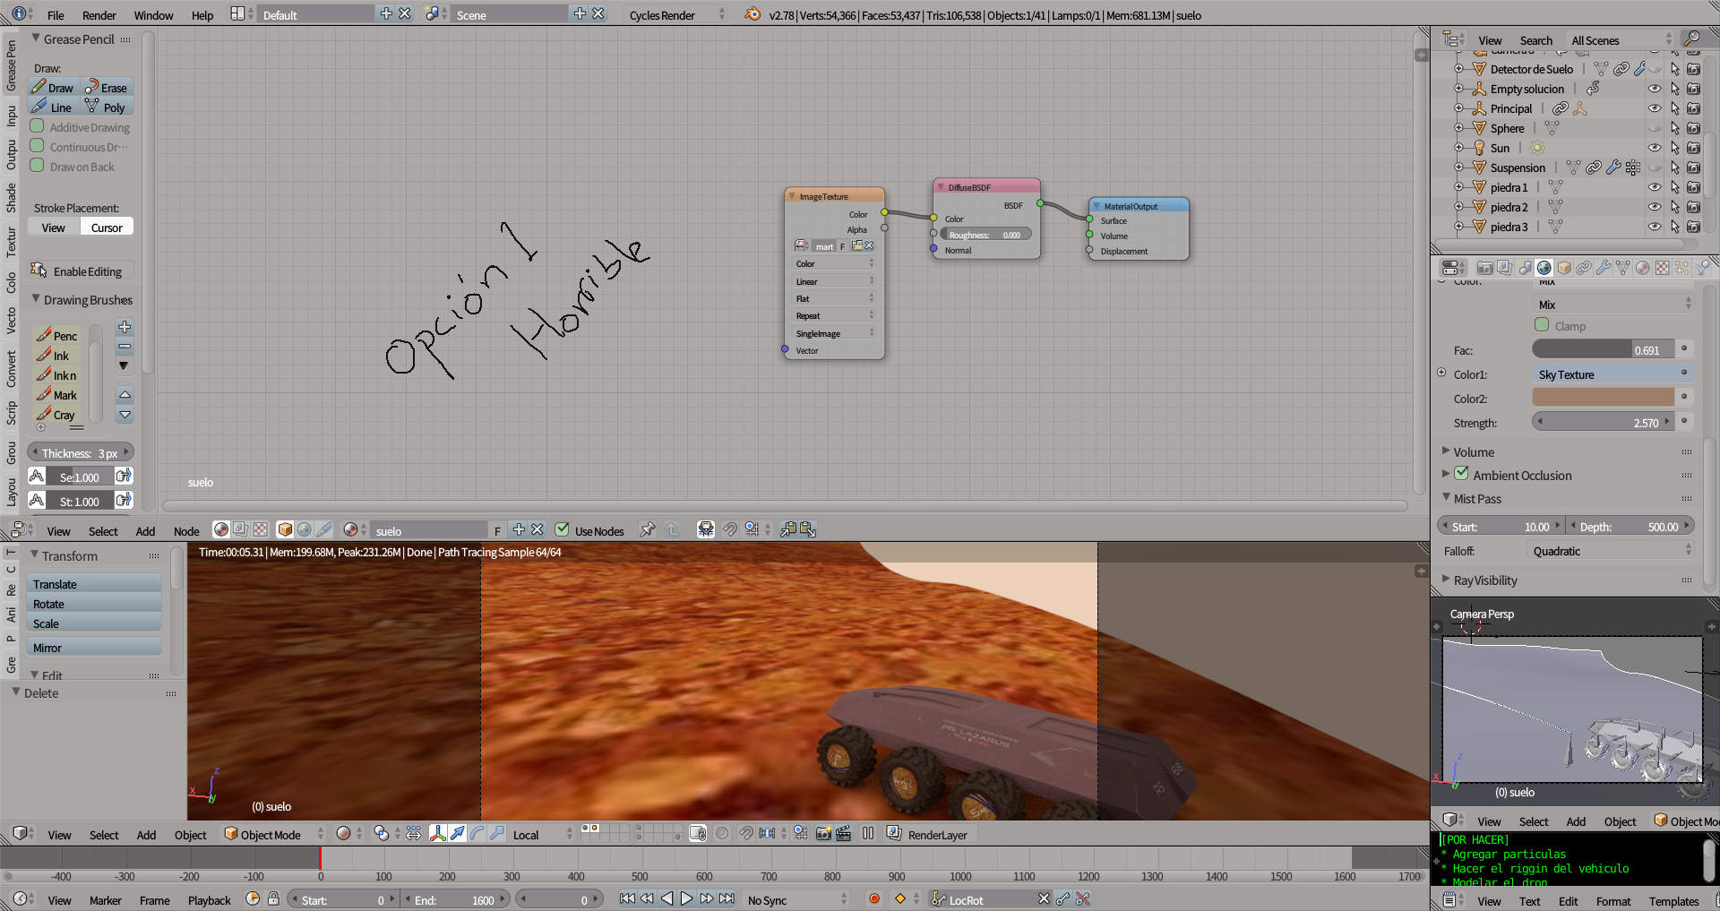Click the Mirror button
This screenshot has height=911, width=1720.
(x=94, y=648)
